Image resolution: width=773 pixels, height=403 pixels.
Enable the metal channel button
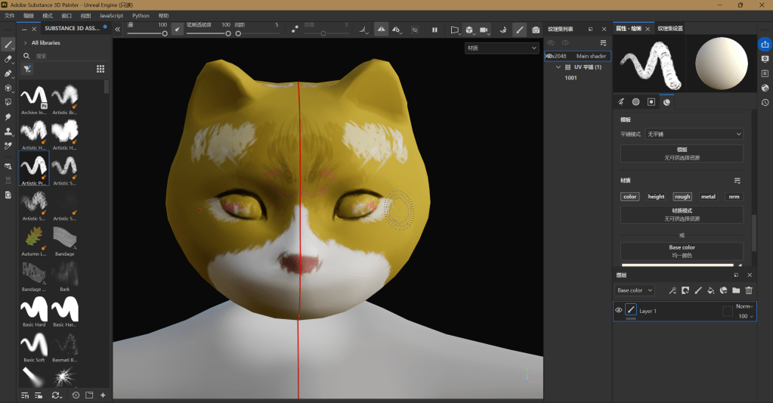tap(708, 197)
